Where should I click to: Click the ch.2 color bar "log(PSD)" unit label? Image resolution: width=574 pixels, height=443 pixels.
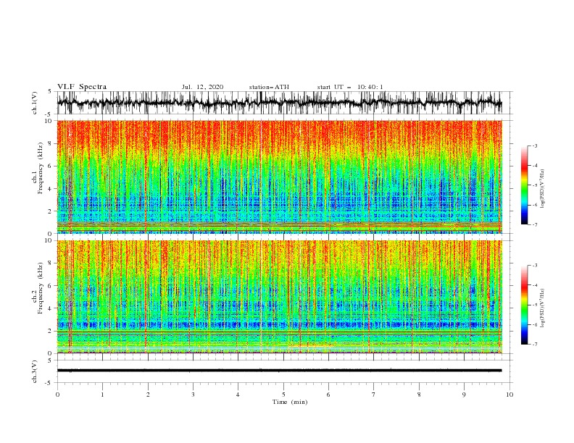pyautogui.click(x=542, y=308)
